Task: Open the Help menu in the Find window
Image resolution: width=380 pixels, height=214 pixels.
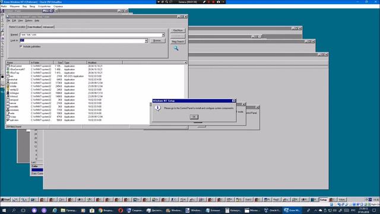Action: [x=37, y=21]
